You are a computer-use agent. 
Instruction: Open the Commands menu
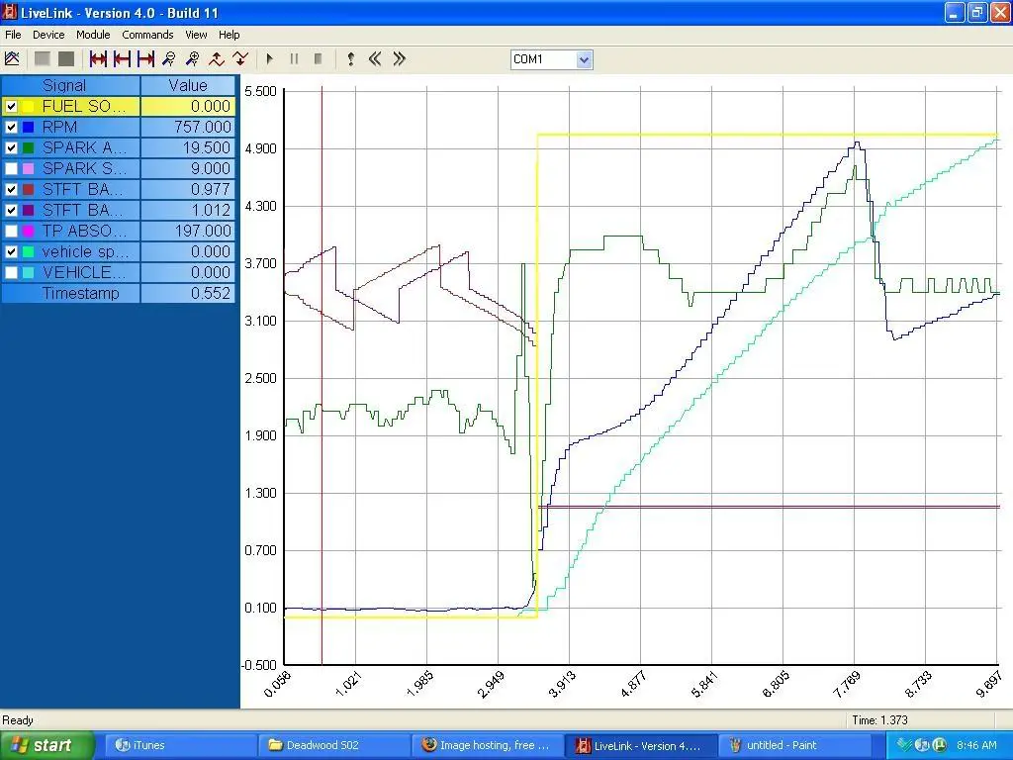tap(148, 35)
